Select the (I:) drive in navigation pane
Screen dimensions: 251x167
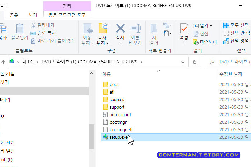6,159
